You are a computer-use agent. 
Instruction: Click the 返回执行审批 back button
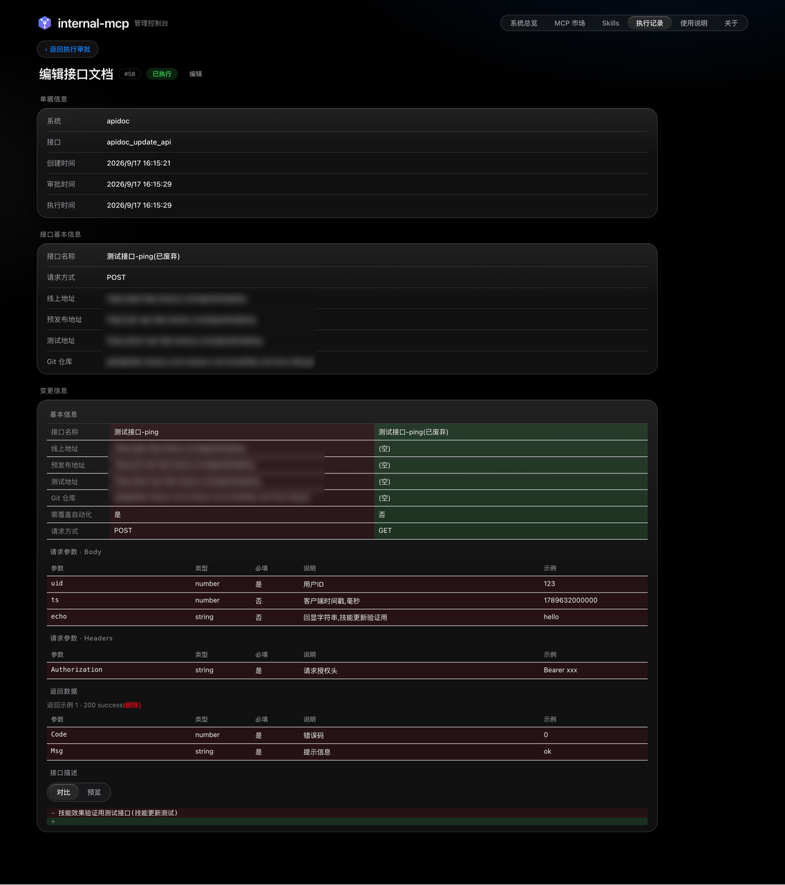pyautogui.click(x=68, y=49)
